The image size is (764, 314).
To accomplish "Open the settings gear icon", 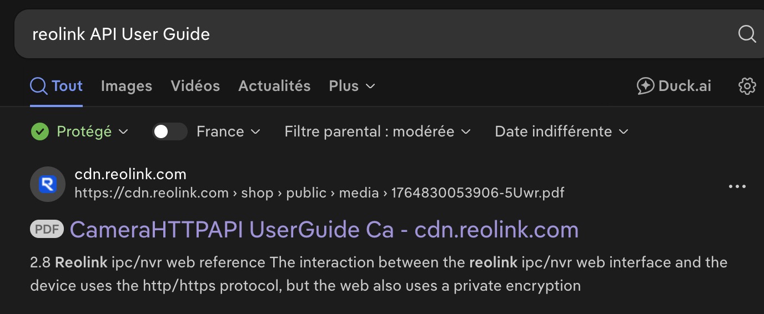I will pos(747,86).
